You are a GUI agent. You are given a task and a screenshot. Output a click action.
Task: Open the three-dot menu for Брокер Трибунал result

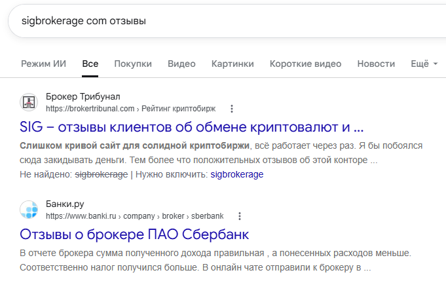[232, 109]
